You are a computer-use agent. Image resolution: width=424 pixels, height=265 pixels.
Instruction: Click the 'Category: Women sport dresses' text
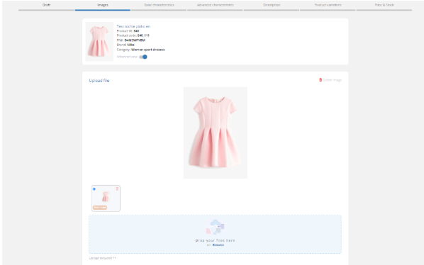point(140,50)
